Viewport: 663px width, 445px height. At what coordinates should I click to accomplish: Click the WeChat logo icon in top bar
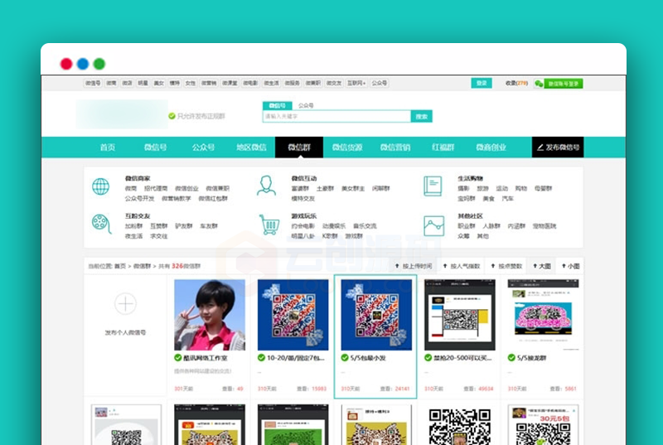point(538,84)
